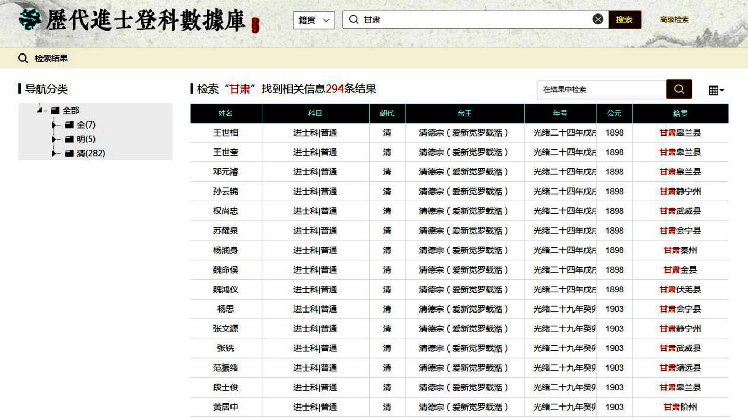The width and height of the screenshot is (748, 420).
Task: Click the 检索结果 breadcrumb tab
Action: 51,58
